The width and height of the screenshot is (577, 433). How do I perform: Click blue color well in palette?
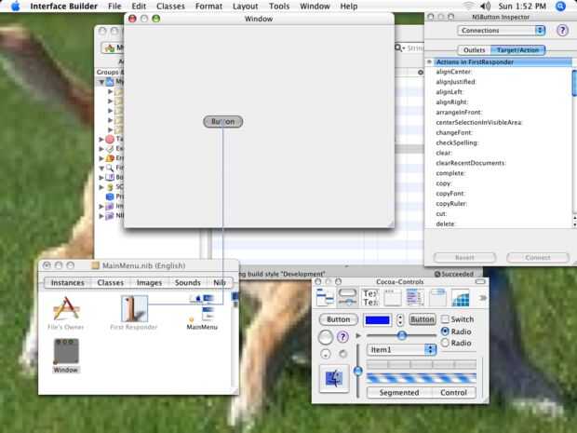377,319
